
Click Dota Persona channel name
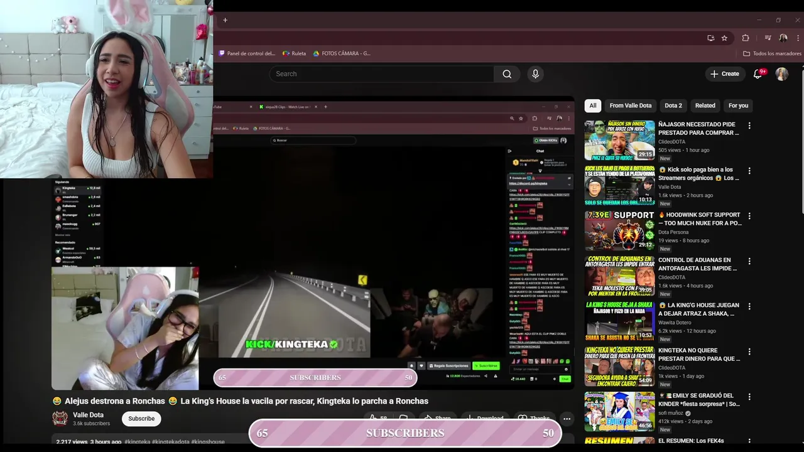tap(673, 232)
